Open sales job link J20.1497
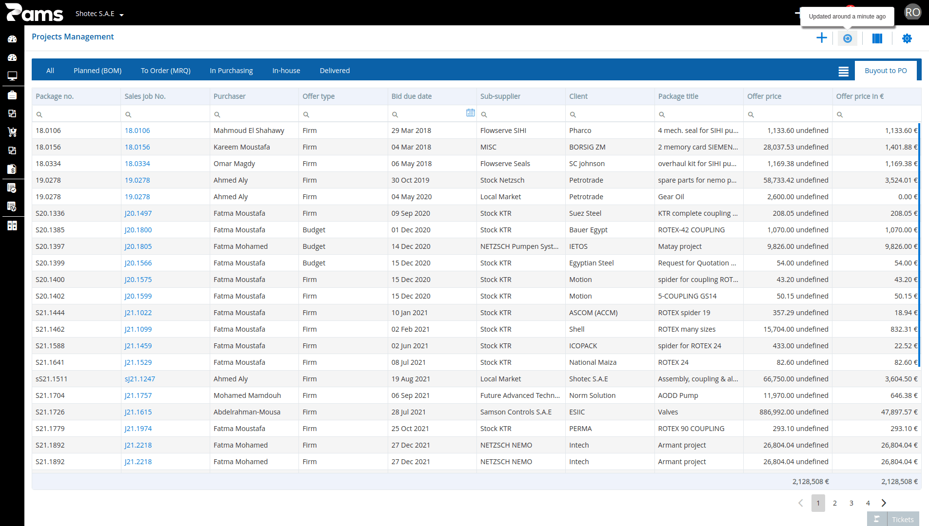 tap(138, 213)
